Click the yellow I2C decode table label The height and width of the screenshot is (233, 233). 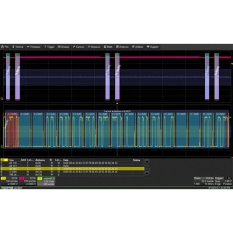point(4,160)
